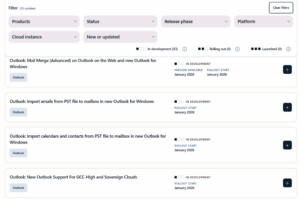Expand the GCC-High and Sovereign Clouds card
300x199 pixels.
tap(287, 183)
